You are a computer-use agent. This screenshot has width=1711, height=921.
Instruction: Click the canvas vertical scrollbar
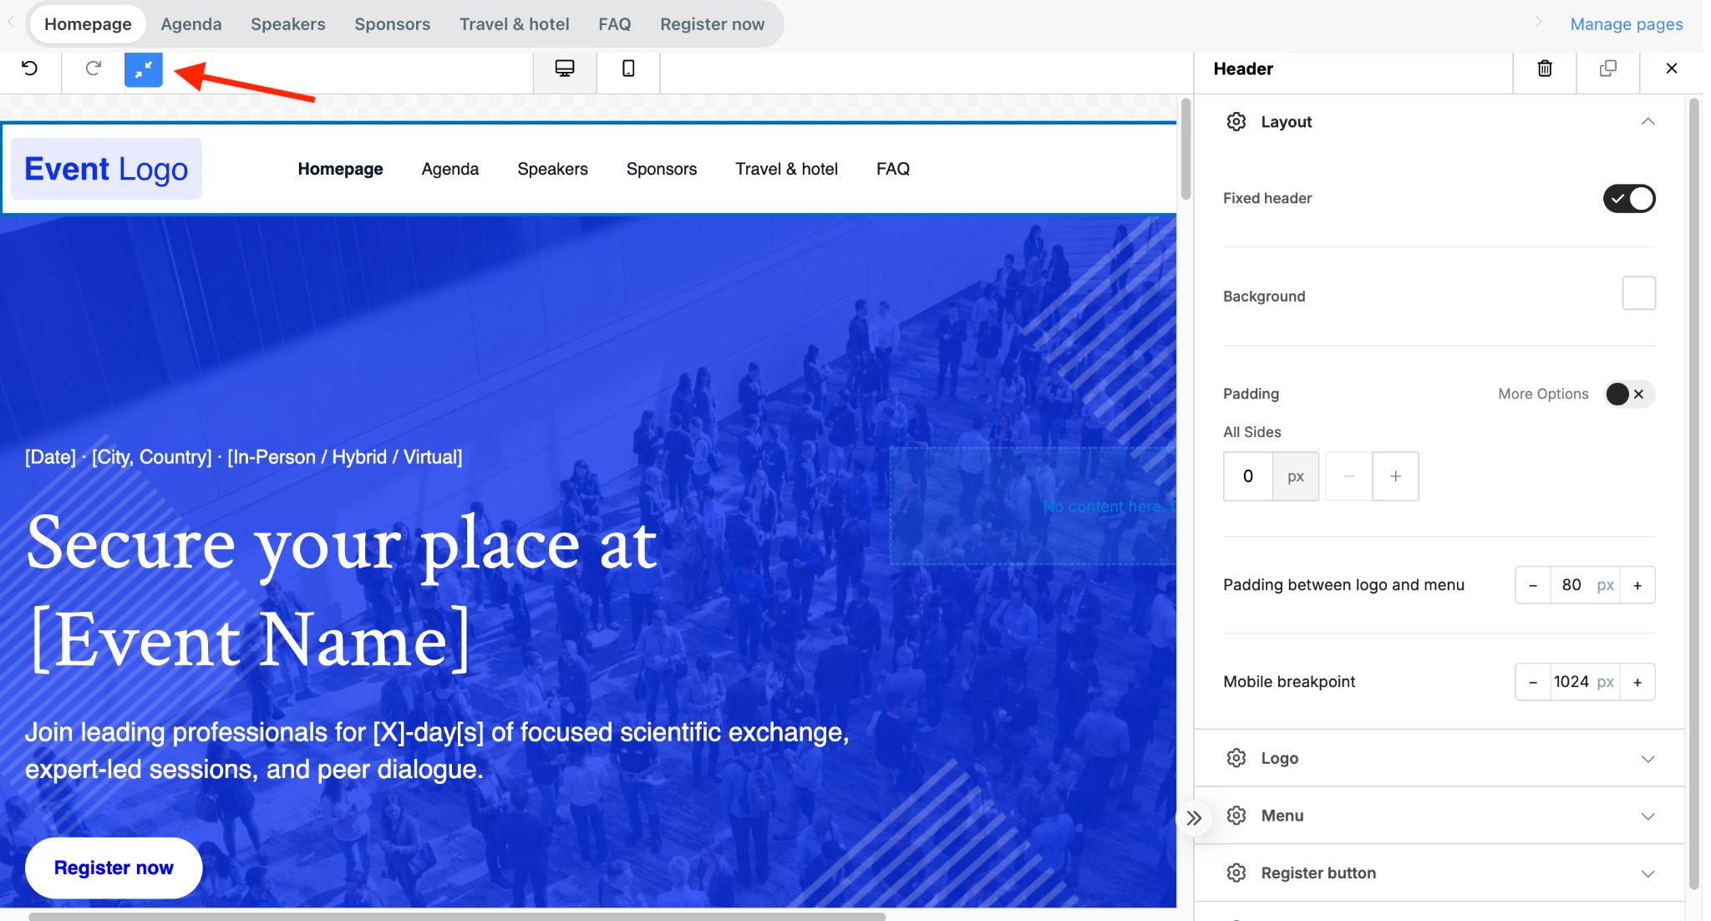coord(1186,149)
